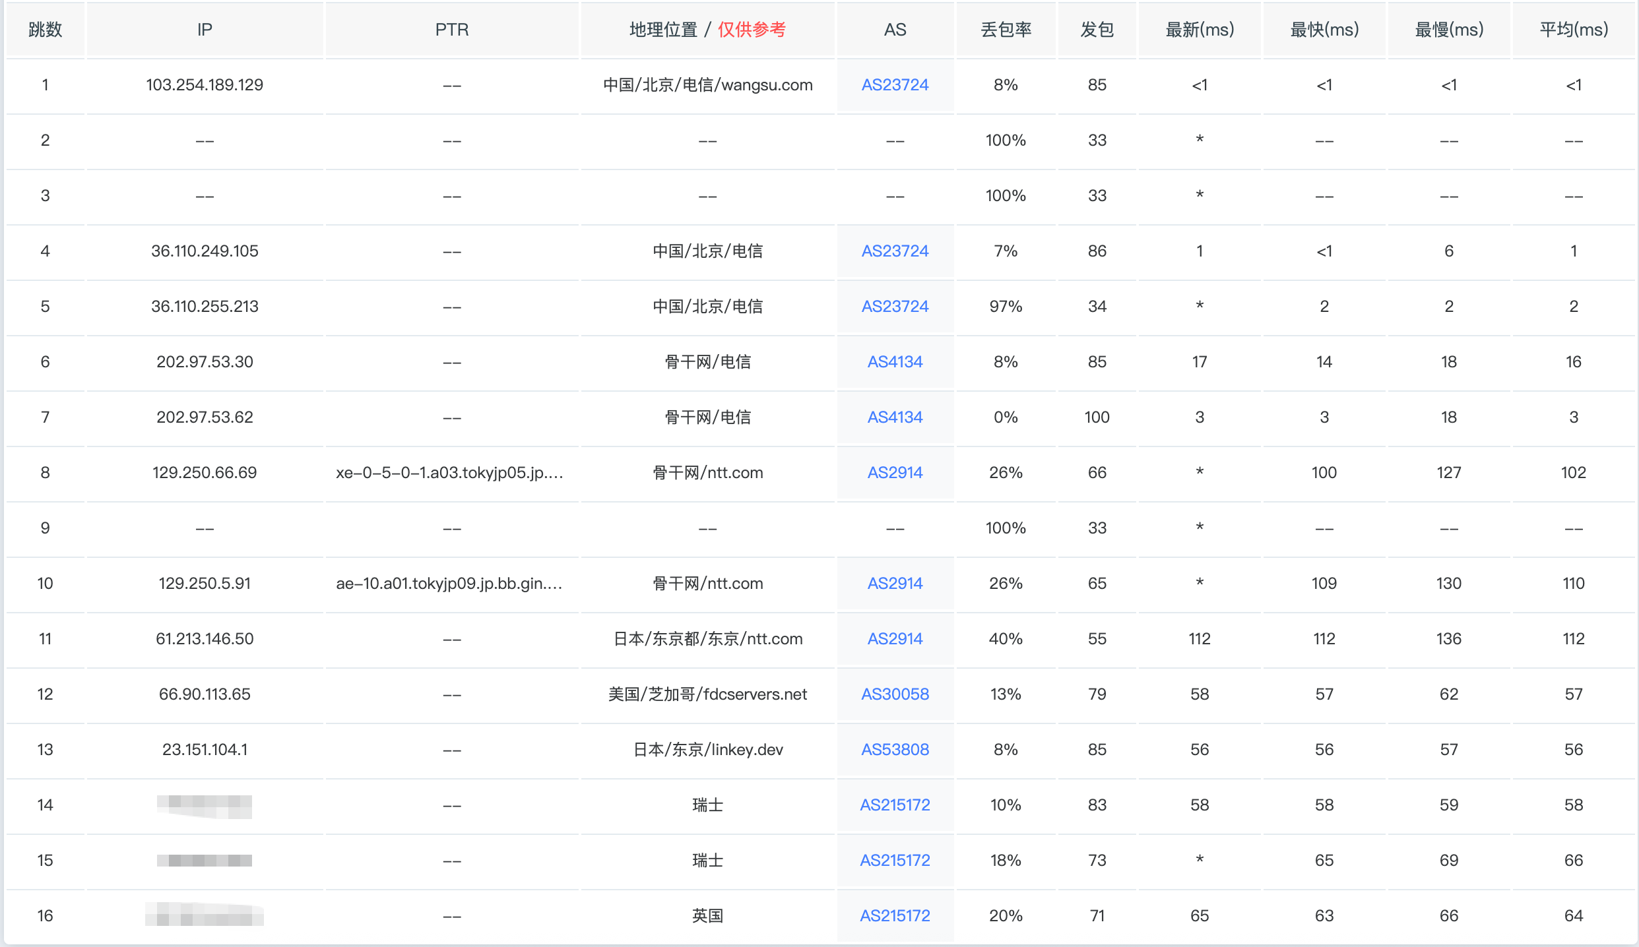
Task: Open AS4134 link for 202.97.53.30
Action: coord(895,362)
